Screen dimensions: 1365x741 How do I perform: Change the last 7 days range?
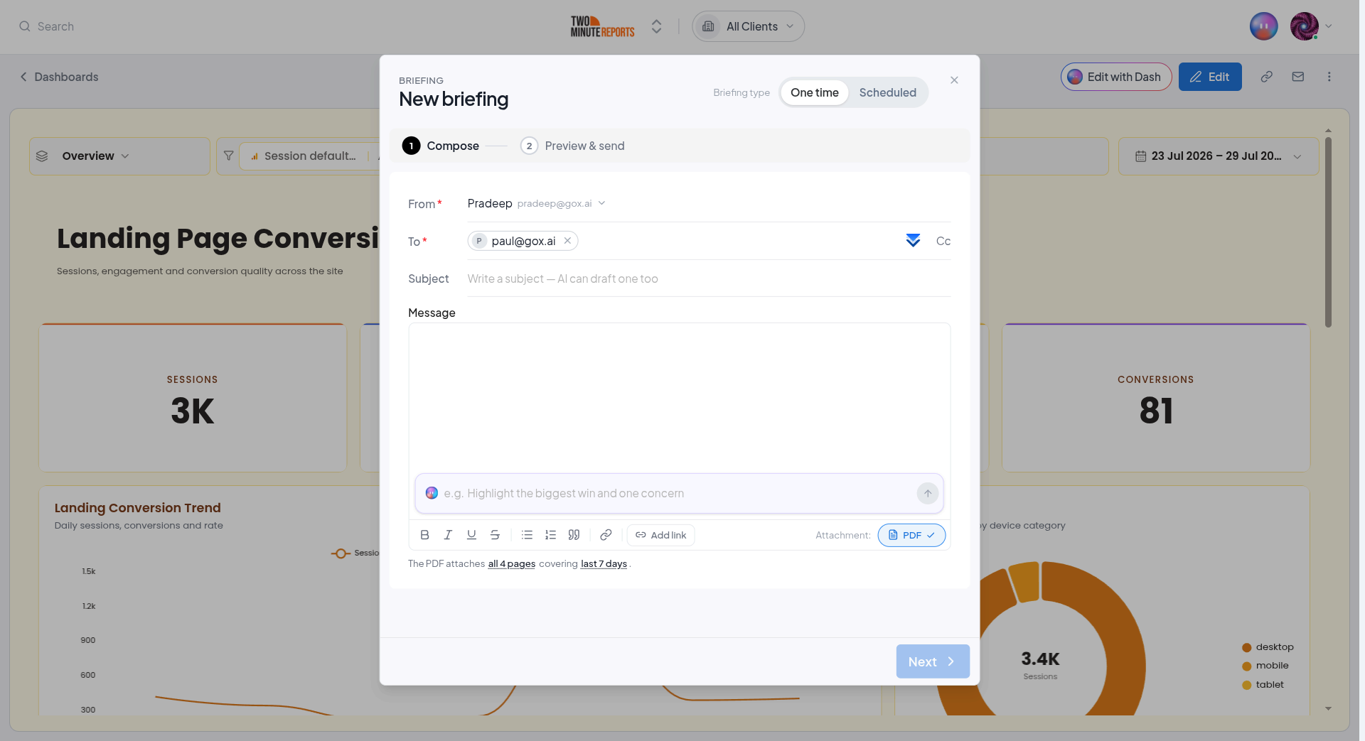(x=604, y=563)
